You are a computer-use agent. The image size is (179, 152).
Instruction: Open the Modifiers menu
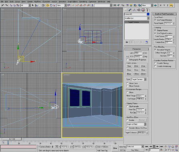(x=37, y=2)
